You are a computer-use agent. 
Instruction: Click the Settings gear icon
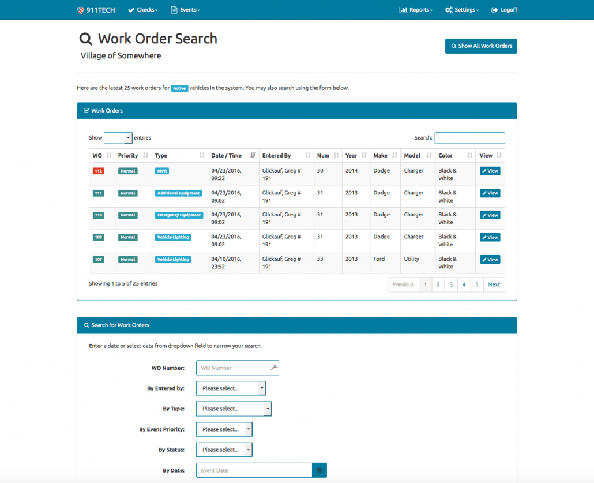click(x=450, y=9)
